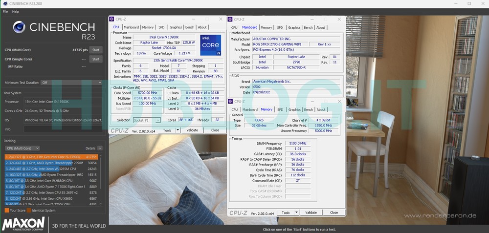
Task: Click the Info text field under Your System
Action: 63,129
